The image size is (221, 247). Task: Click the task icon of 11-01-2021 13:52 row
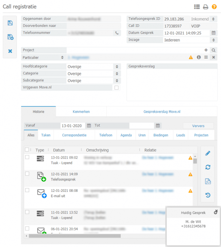click(40, 214)
